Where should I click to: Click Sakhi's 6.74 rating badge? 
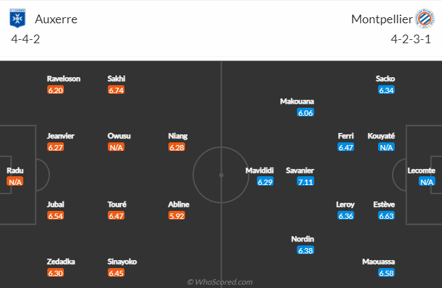[x=116, y=90]
